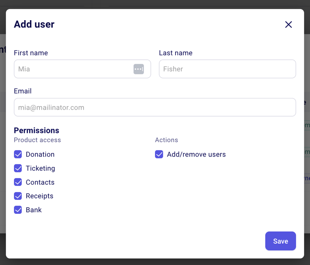Click the Receipts label text
This screenshot has height=265, width=310.
39,196
